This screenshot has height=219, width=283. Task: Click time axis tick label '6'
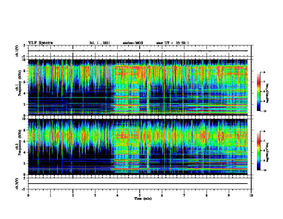click(162, 195)
